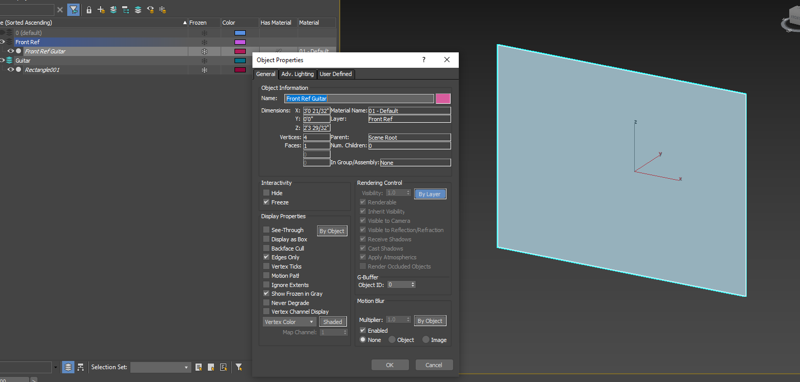
Task: Click the By Object button in Display Properties
Action: point(332,231)
